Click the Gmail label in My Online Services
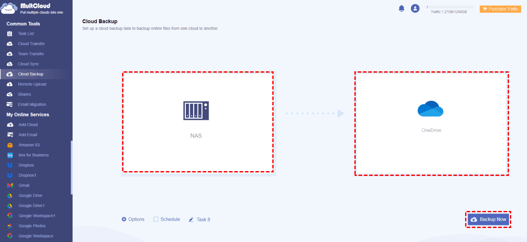Screen dimensions: 527x242 [x=24, y=186]
